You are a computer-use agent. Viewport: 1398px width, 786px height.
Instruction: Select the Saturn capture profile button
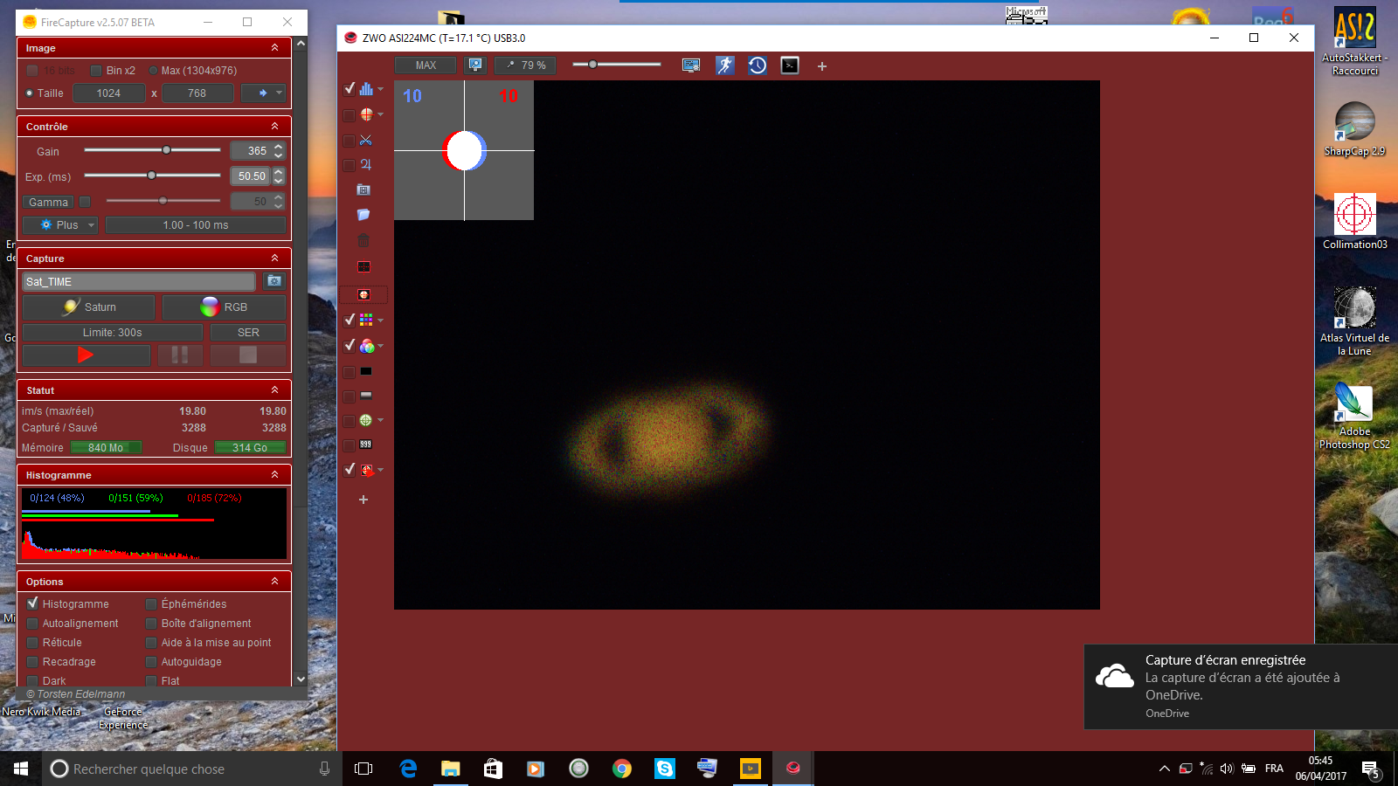coord(89,307)
